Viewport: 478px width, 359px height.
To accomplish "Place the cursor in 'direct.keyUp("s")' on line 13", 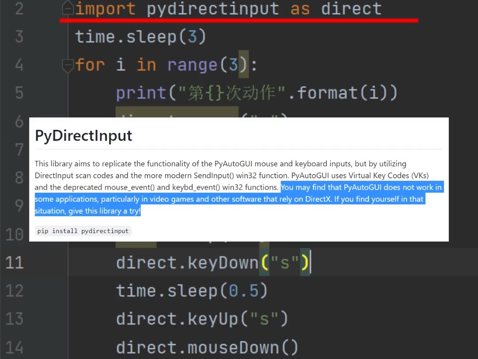I will coord(202,319).
